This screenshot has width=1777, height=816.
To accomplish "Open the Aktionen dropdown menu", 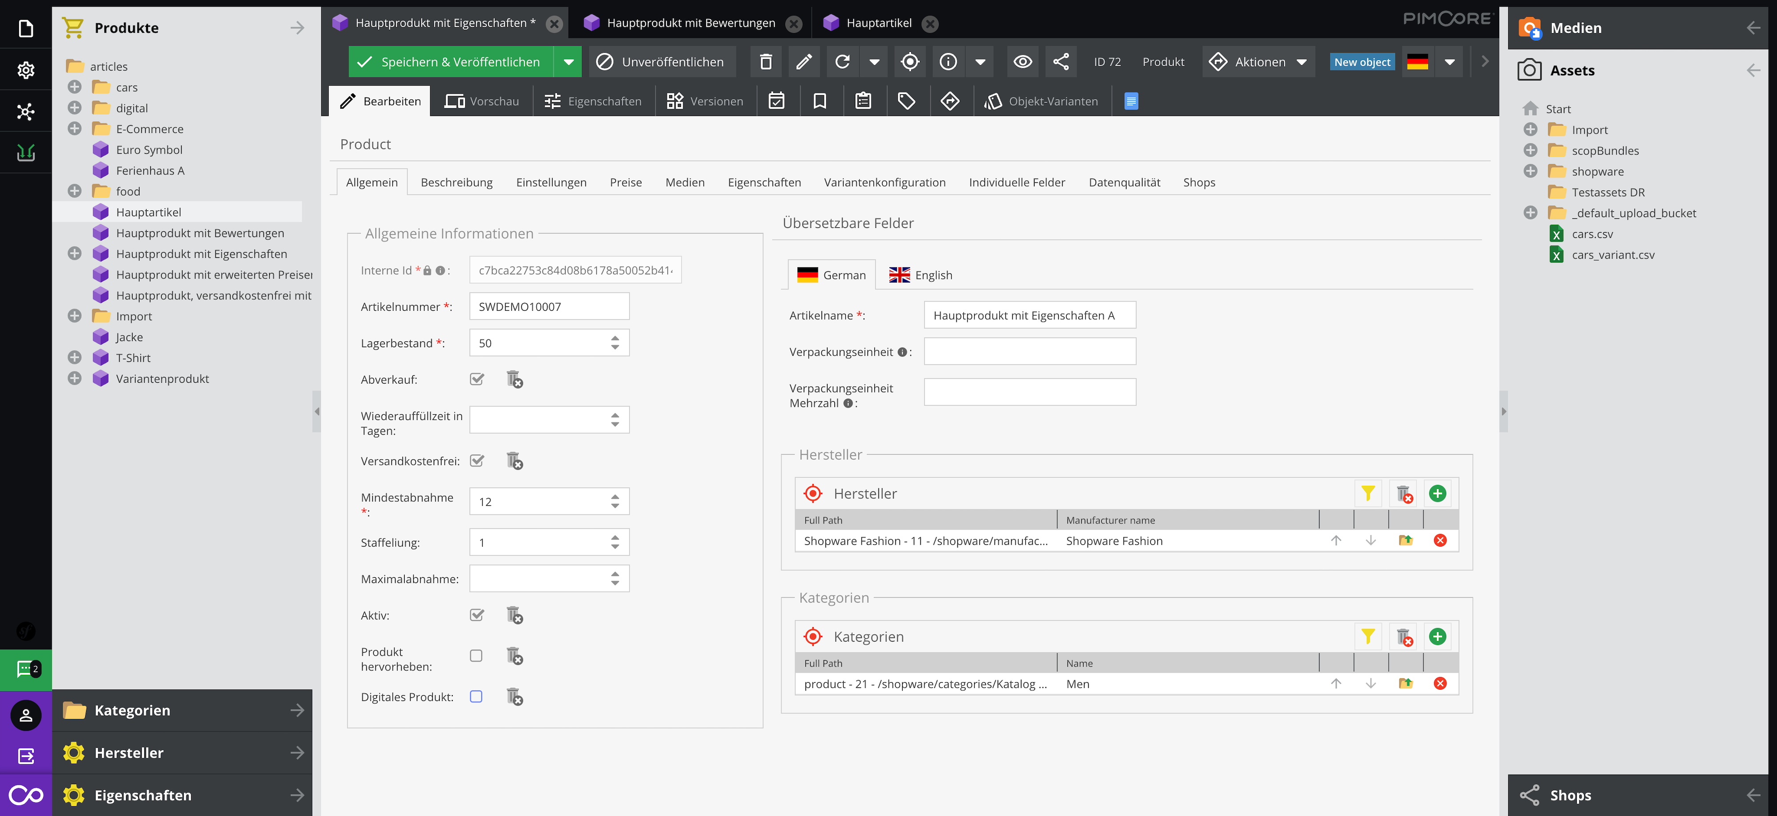I will pos(1259,62).
